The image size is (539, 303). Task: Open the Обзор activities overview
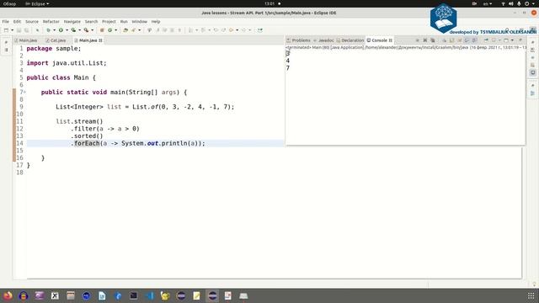[9, 3]
